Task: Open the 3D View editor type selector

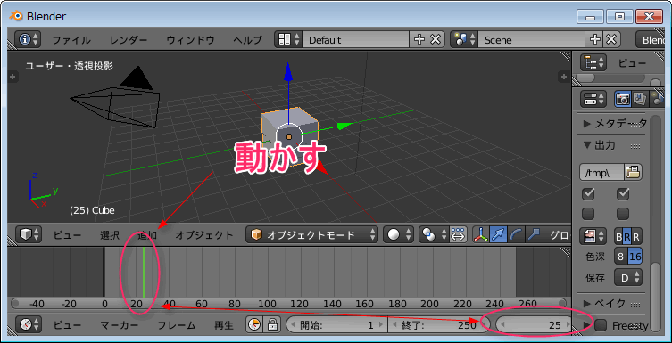Action: pyautogui.click(x=29, y=234)
